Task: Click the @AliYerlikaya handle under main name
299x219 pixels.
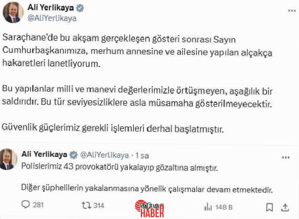Action: click(52, 19)
